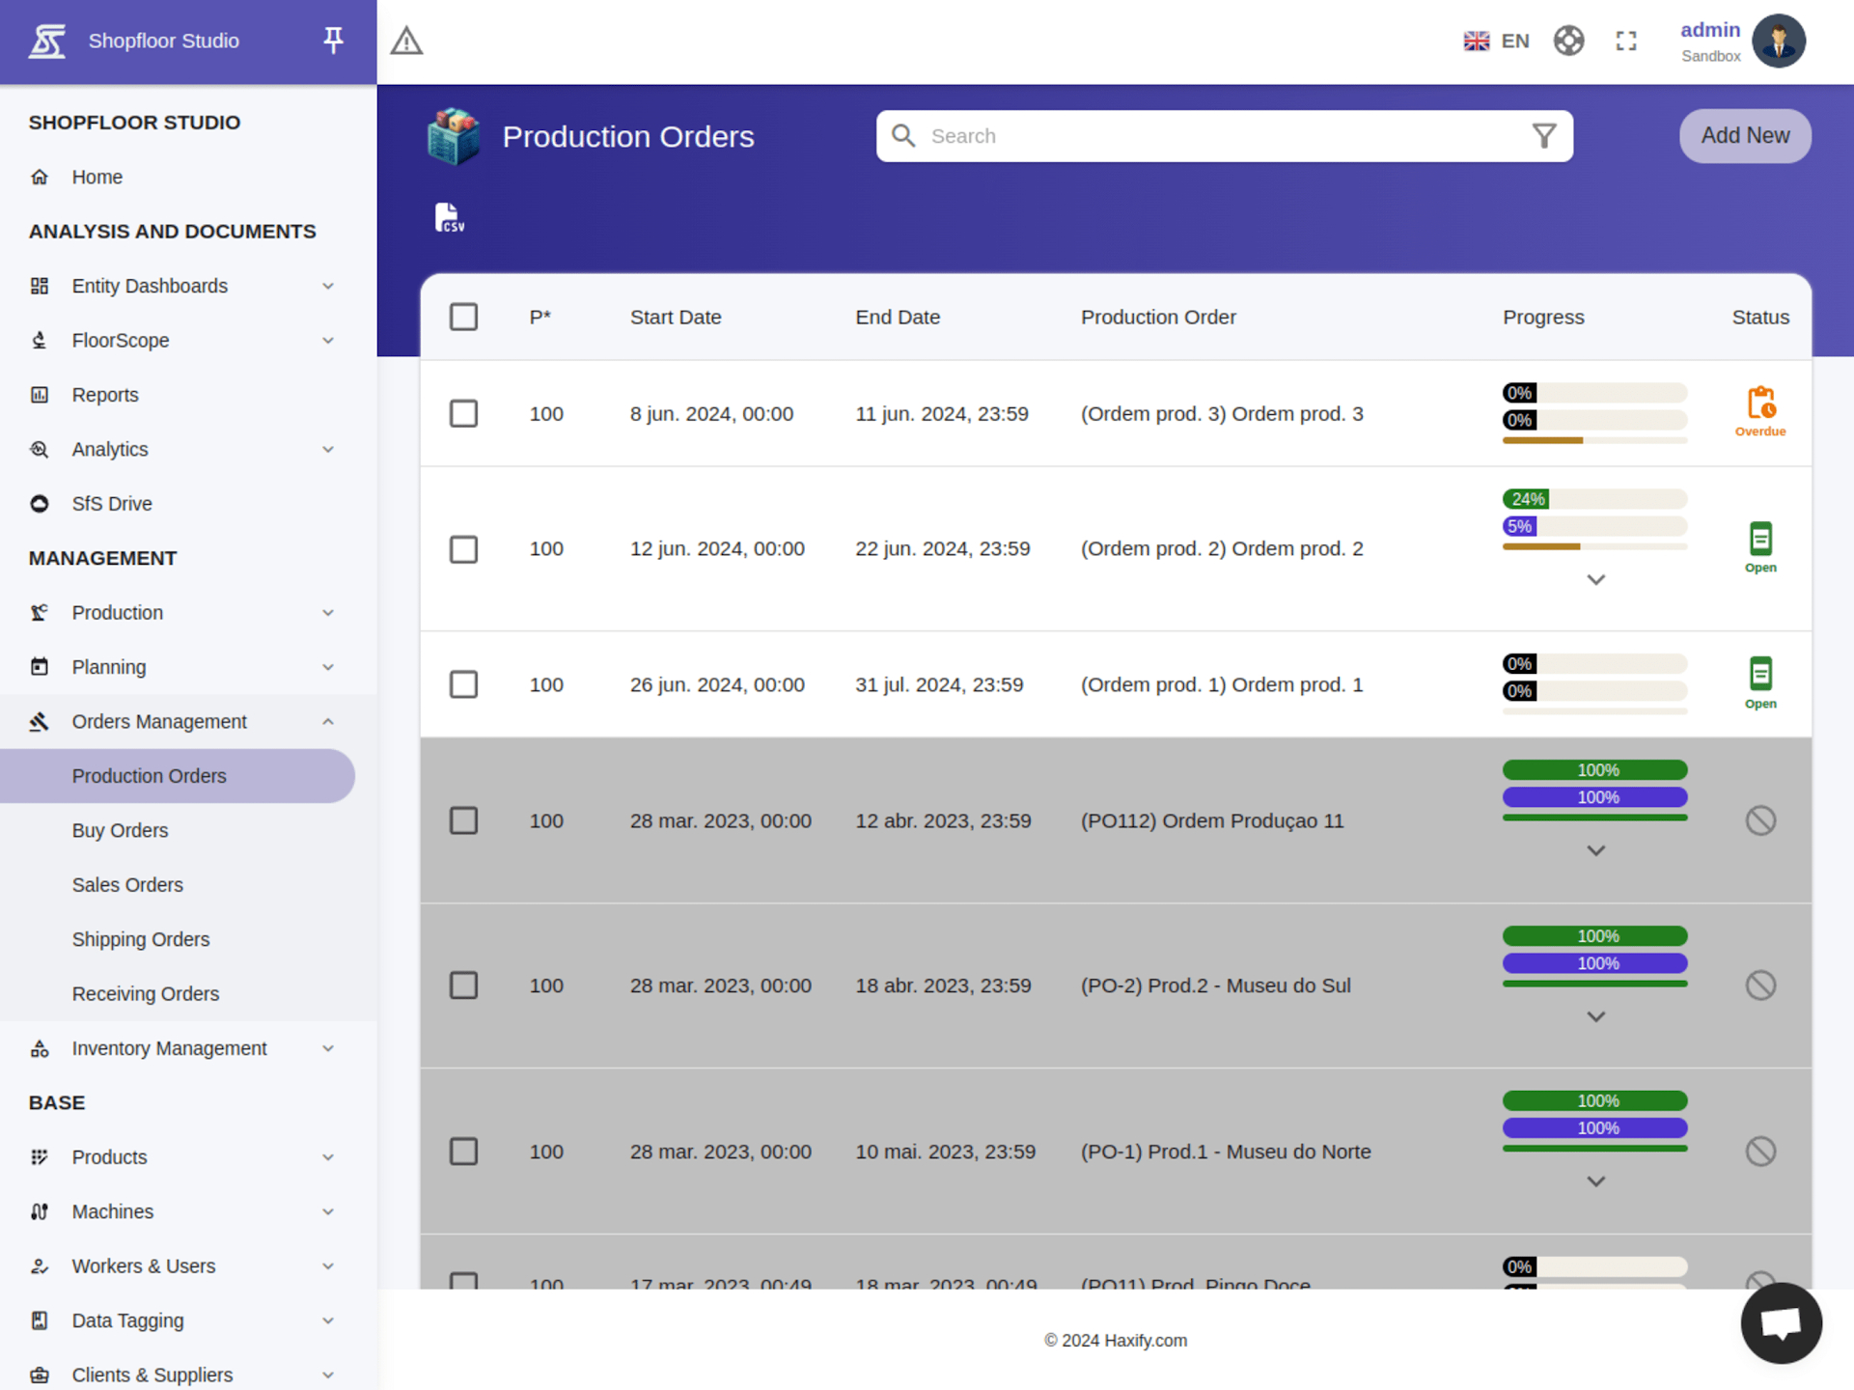This screenshot has width=1854, height=1390.
Task: Open the search filter funnel icon
Action: [1543, 136]
